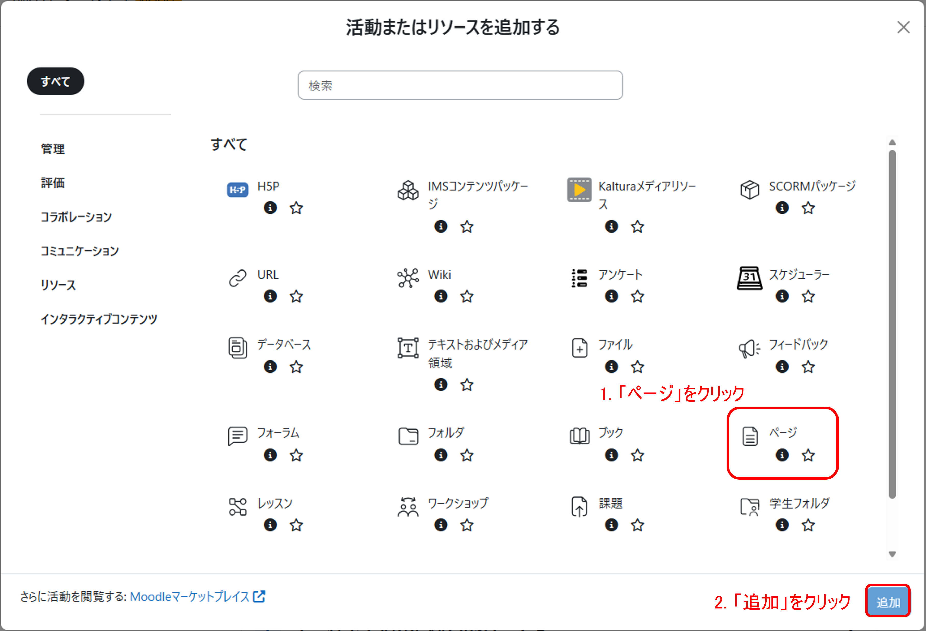This screenshot has width=926, height=631.
Task: Toggle favourite star for URL
Action: [296, 296]
